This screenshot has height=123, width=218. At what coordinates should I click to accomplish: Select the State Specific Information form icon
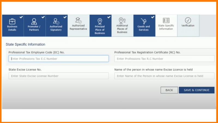[166, 20]
